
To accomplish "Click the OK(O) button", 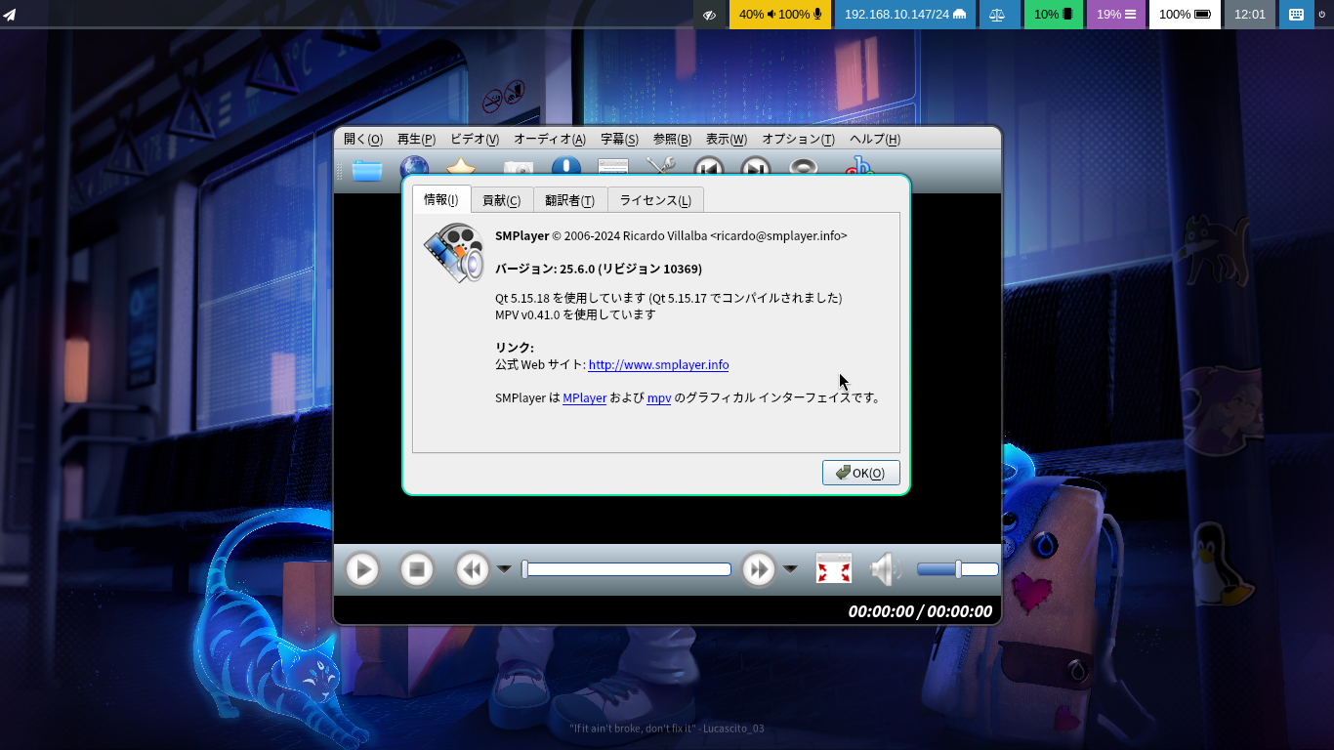I will (860, 473).
